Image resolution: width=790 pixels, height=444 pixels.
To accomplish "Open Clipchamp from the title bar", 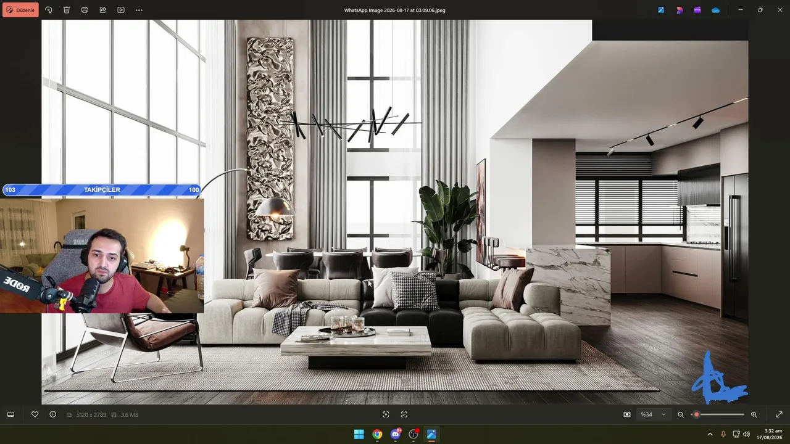I will click(697, 10).
